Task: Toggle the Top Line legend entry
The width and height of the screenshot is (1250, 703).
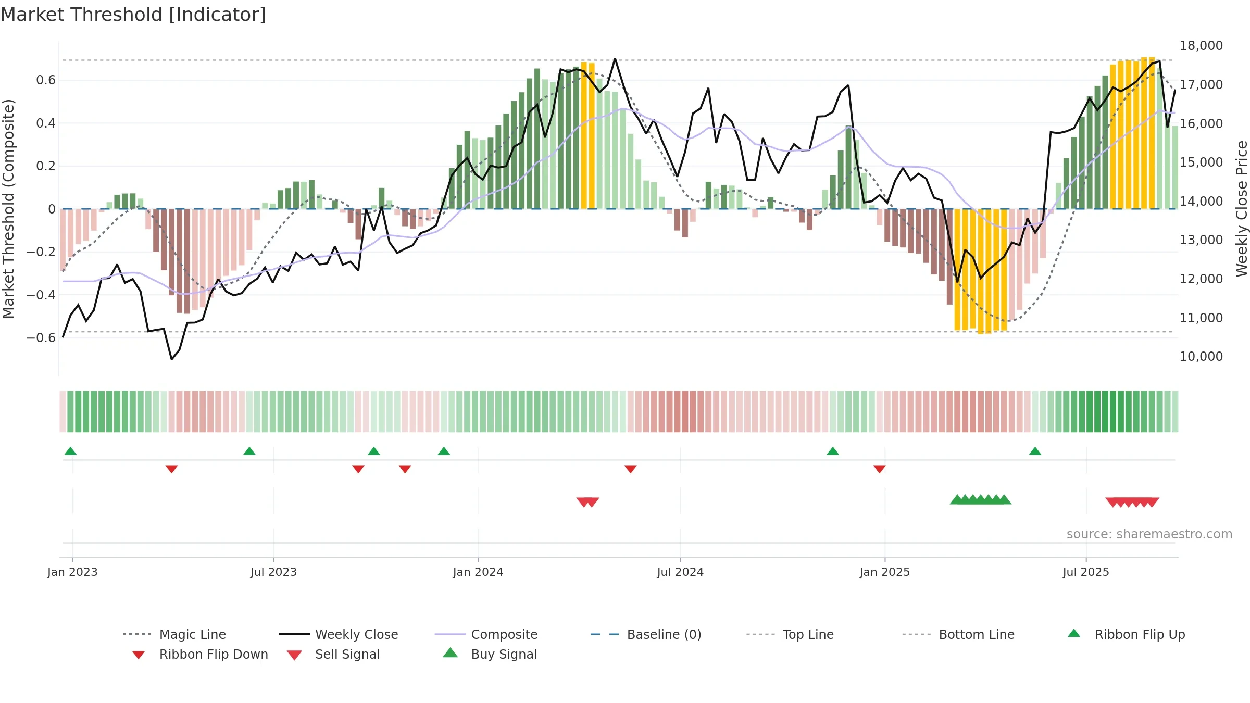Action: click(790, 634)
